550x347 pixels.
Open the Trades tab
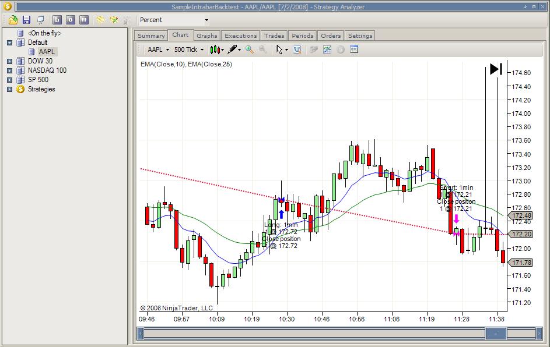pyautogui.click(x=274, y=36)
